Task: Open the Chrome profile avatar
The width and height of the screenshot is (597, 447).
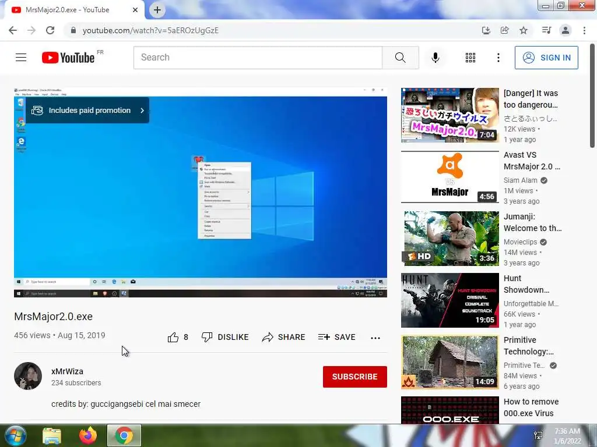Action: click(566, 30)
